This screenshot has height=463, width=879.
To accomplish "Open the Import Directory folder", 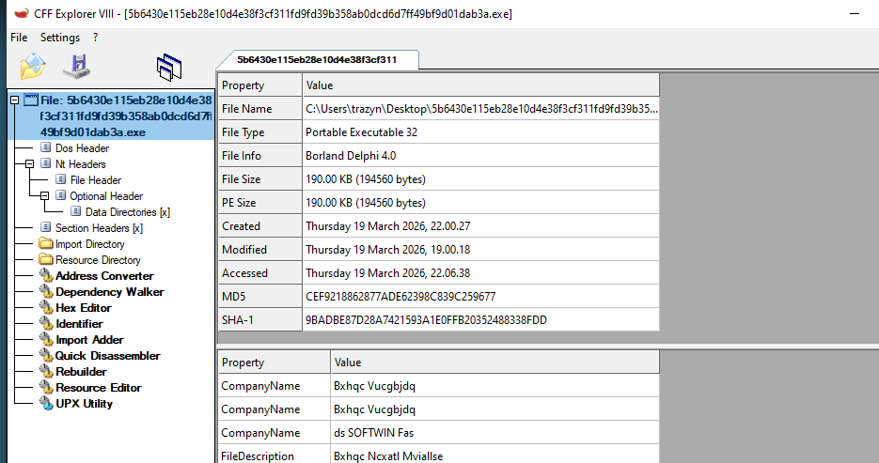I will [x=89, y=244].
